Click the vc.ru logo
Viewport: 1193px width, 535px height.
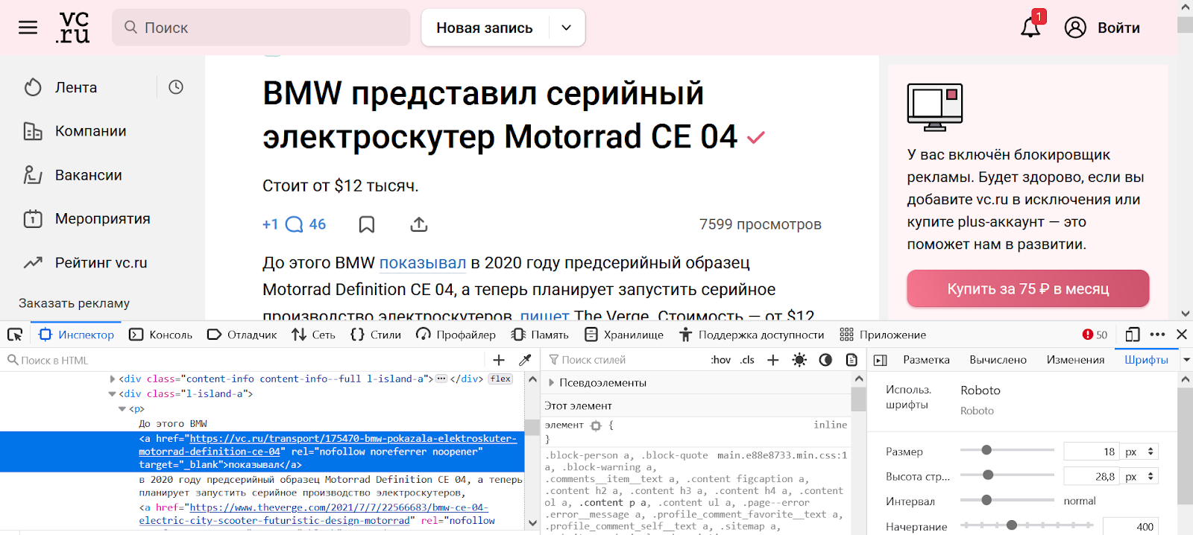pos(73,28)
